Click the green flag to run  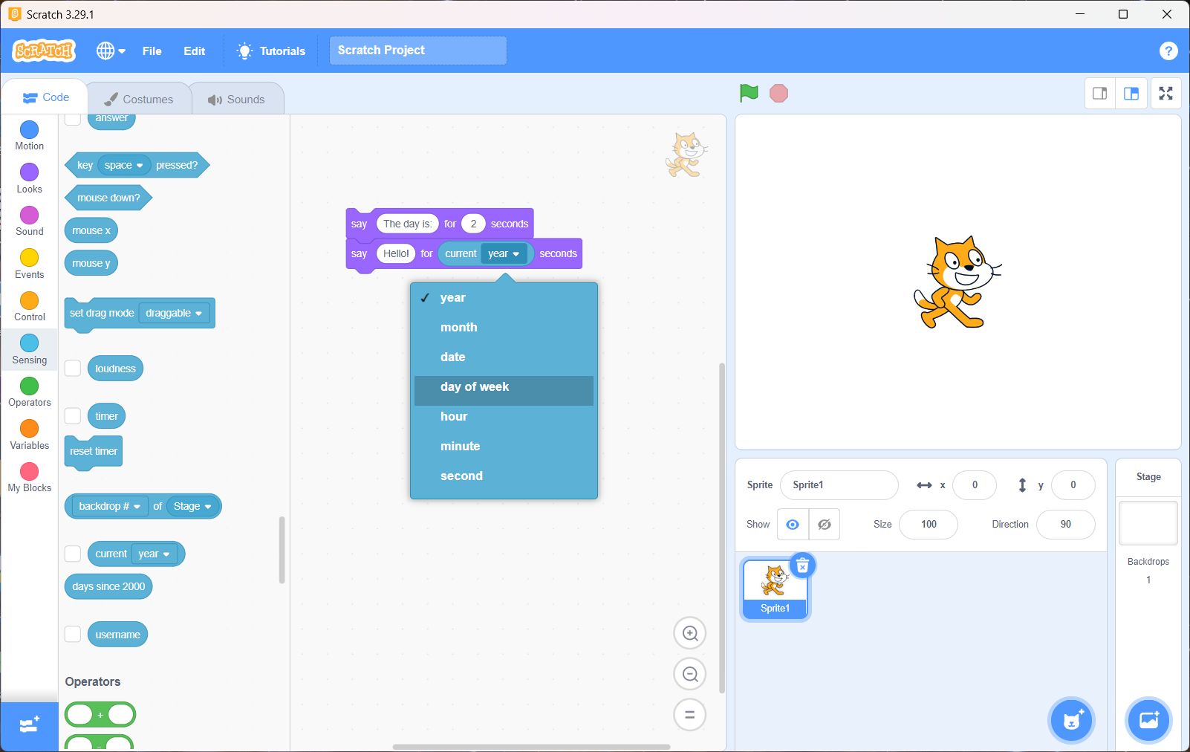coord(749,93)
